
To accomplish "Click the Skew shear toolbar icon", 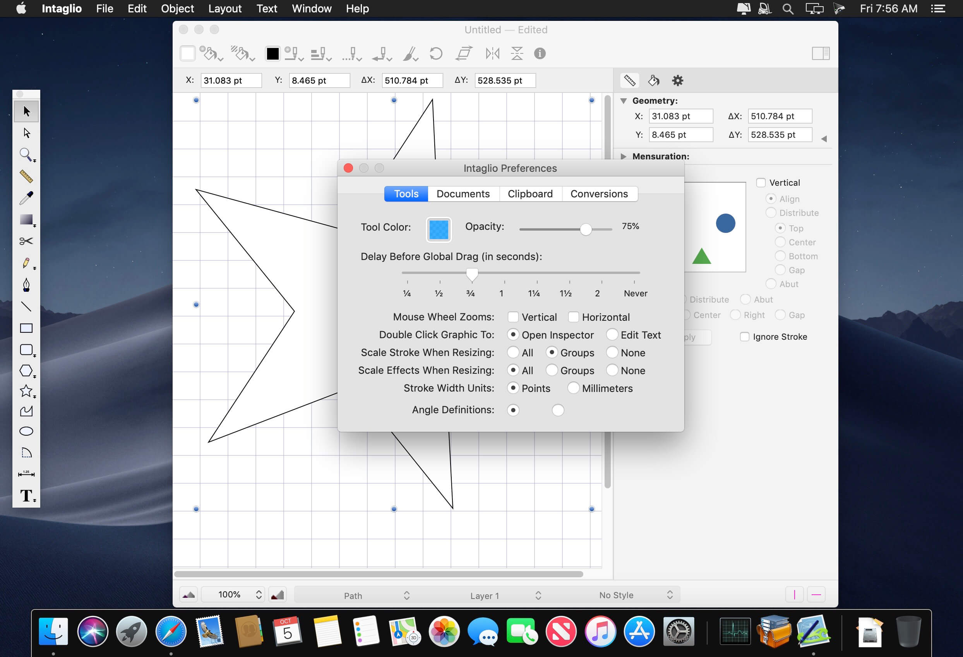I will pos(464,53).
